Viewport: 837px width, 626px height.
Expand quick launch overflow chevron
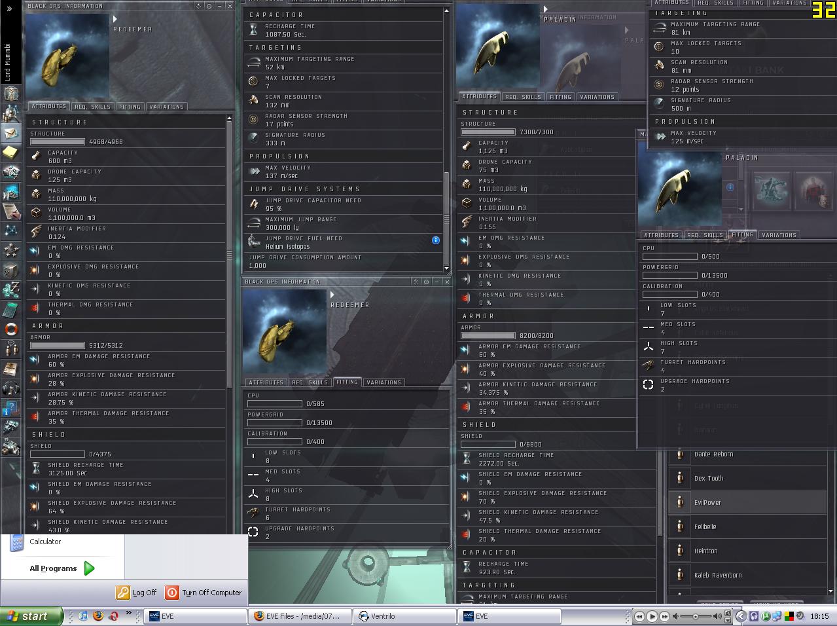129,614
